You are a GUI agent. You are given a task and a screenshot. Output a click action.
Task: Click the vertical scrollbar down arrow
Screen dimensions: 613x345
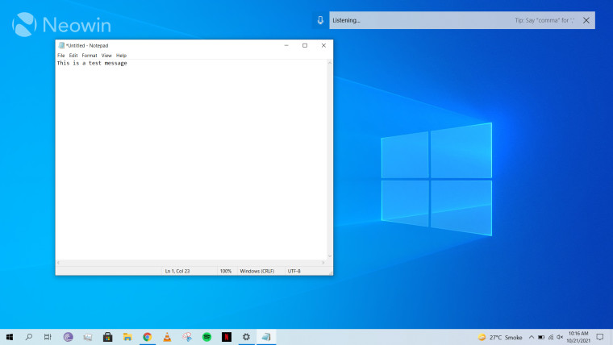(x=330, y=256)
